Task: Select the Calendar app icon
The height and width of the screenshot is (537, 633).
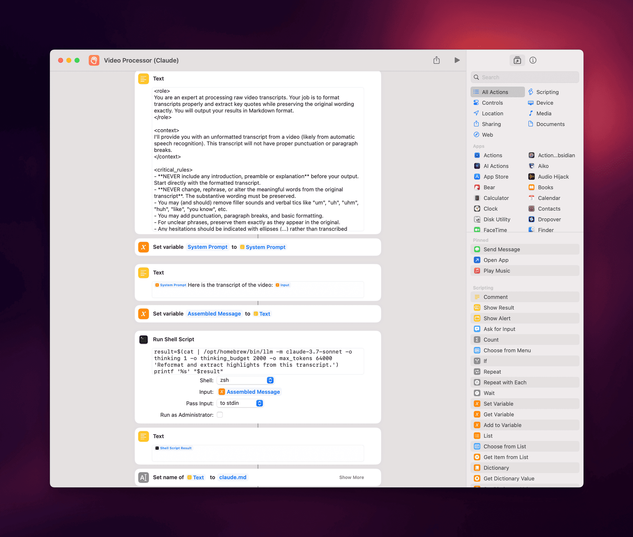Action: pyautogui.click(x=531, y=198)
